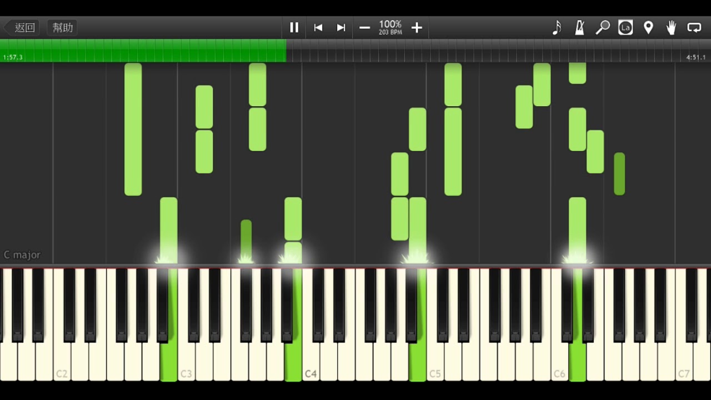Toggle the metronome icon
Viewport: 711px width, 400px height.
579,27
